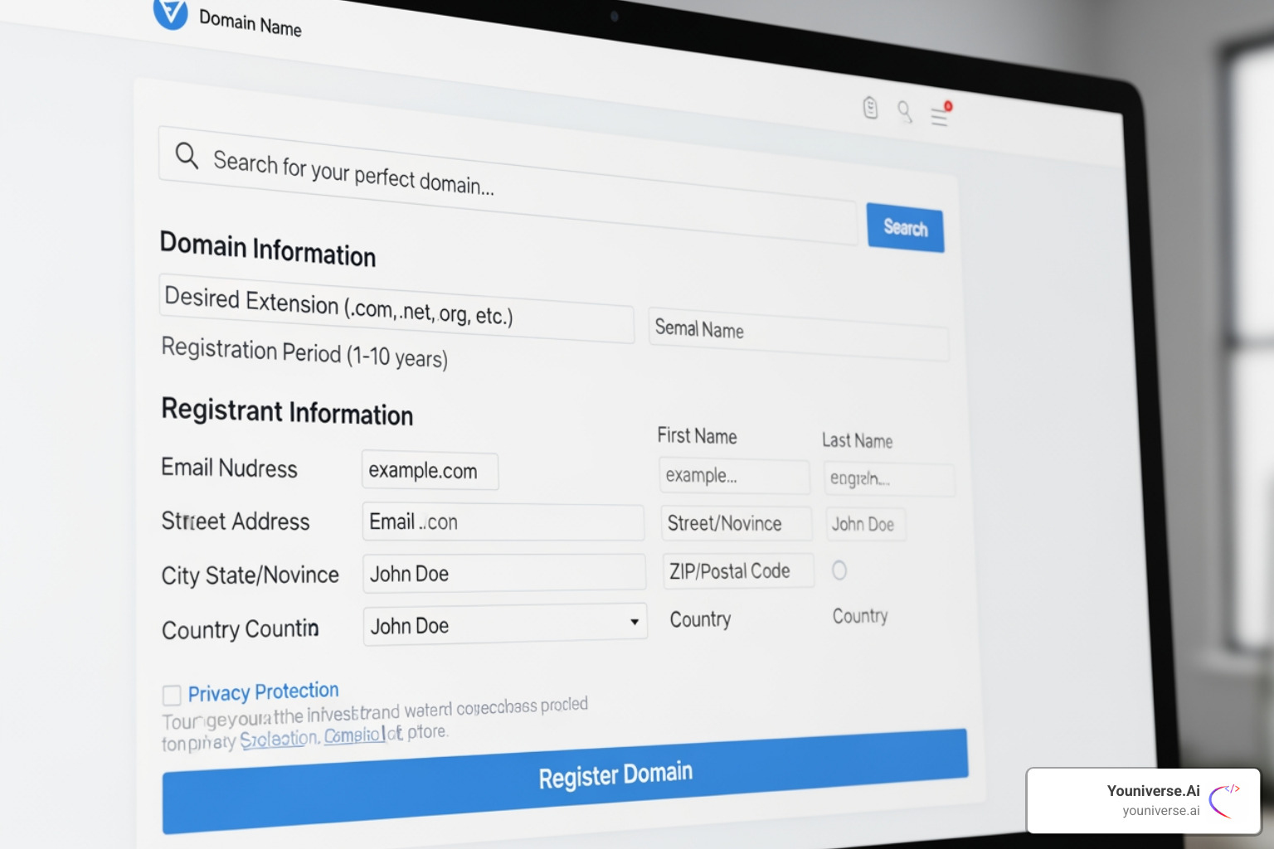Click the blue logo beside Domain Name
The width and height of the screenshot is (1274, 849).
coord(171,12)
